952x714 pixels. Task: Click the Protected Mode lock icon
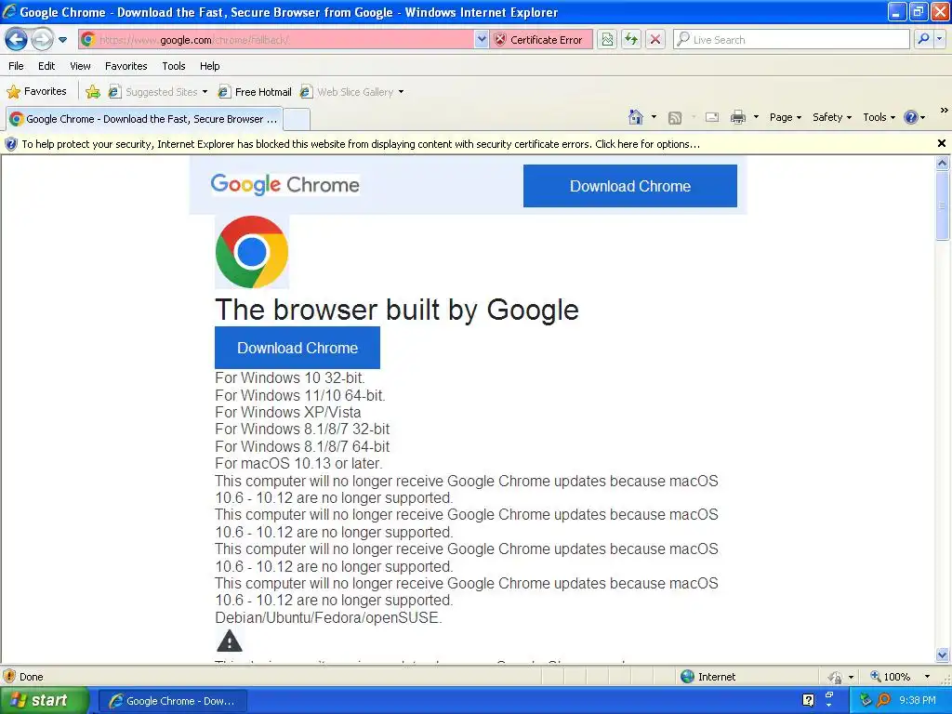836,677
